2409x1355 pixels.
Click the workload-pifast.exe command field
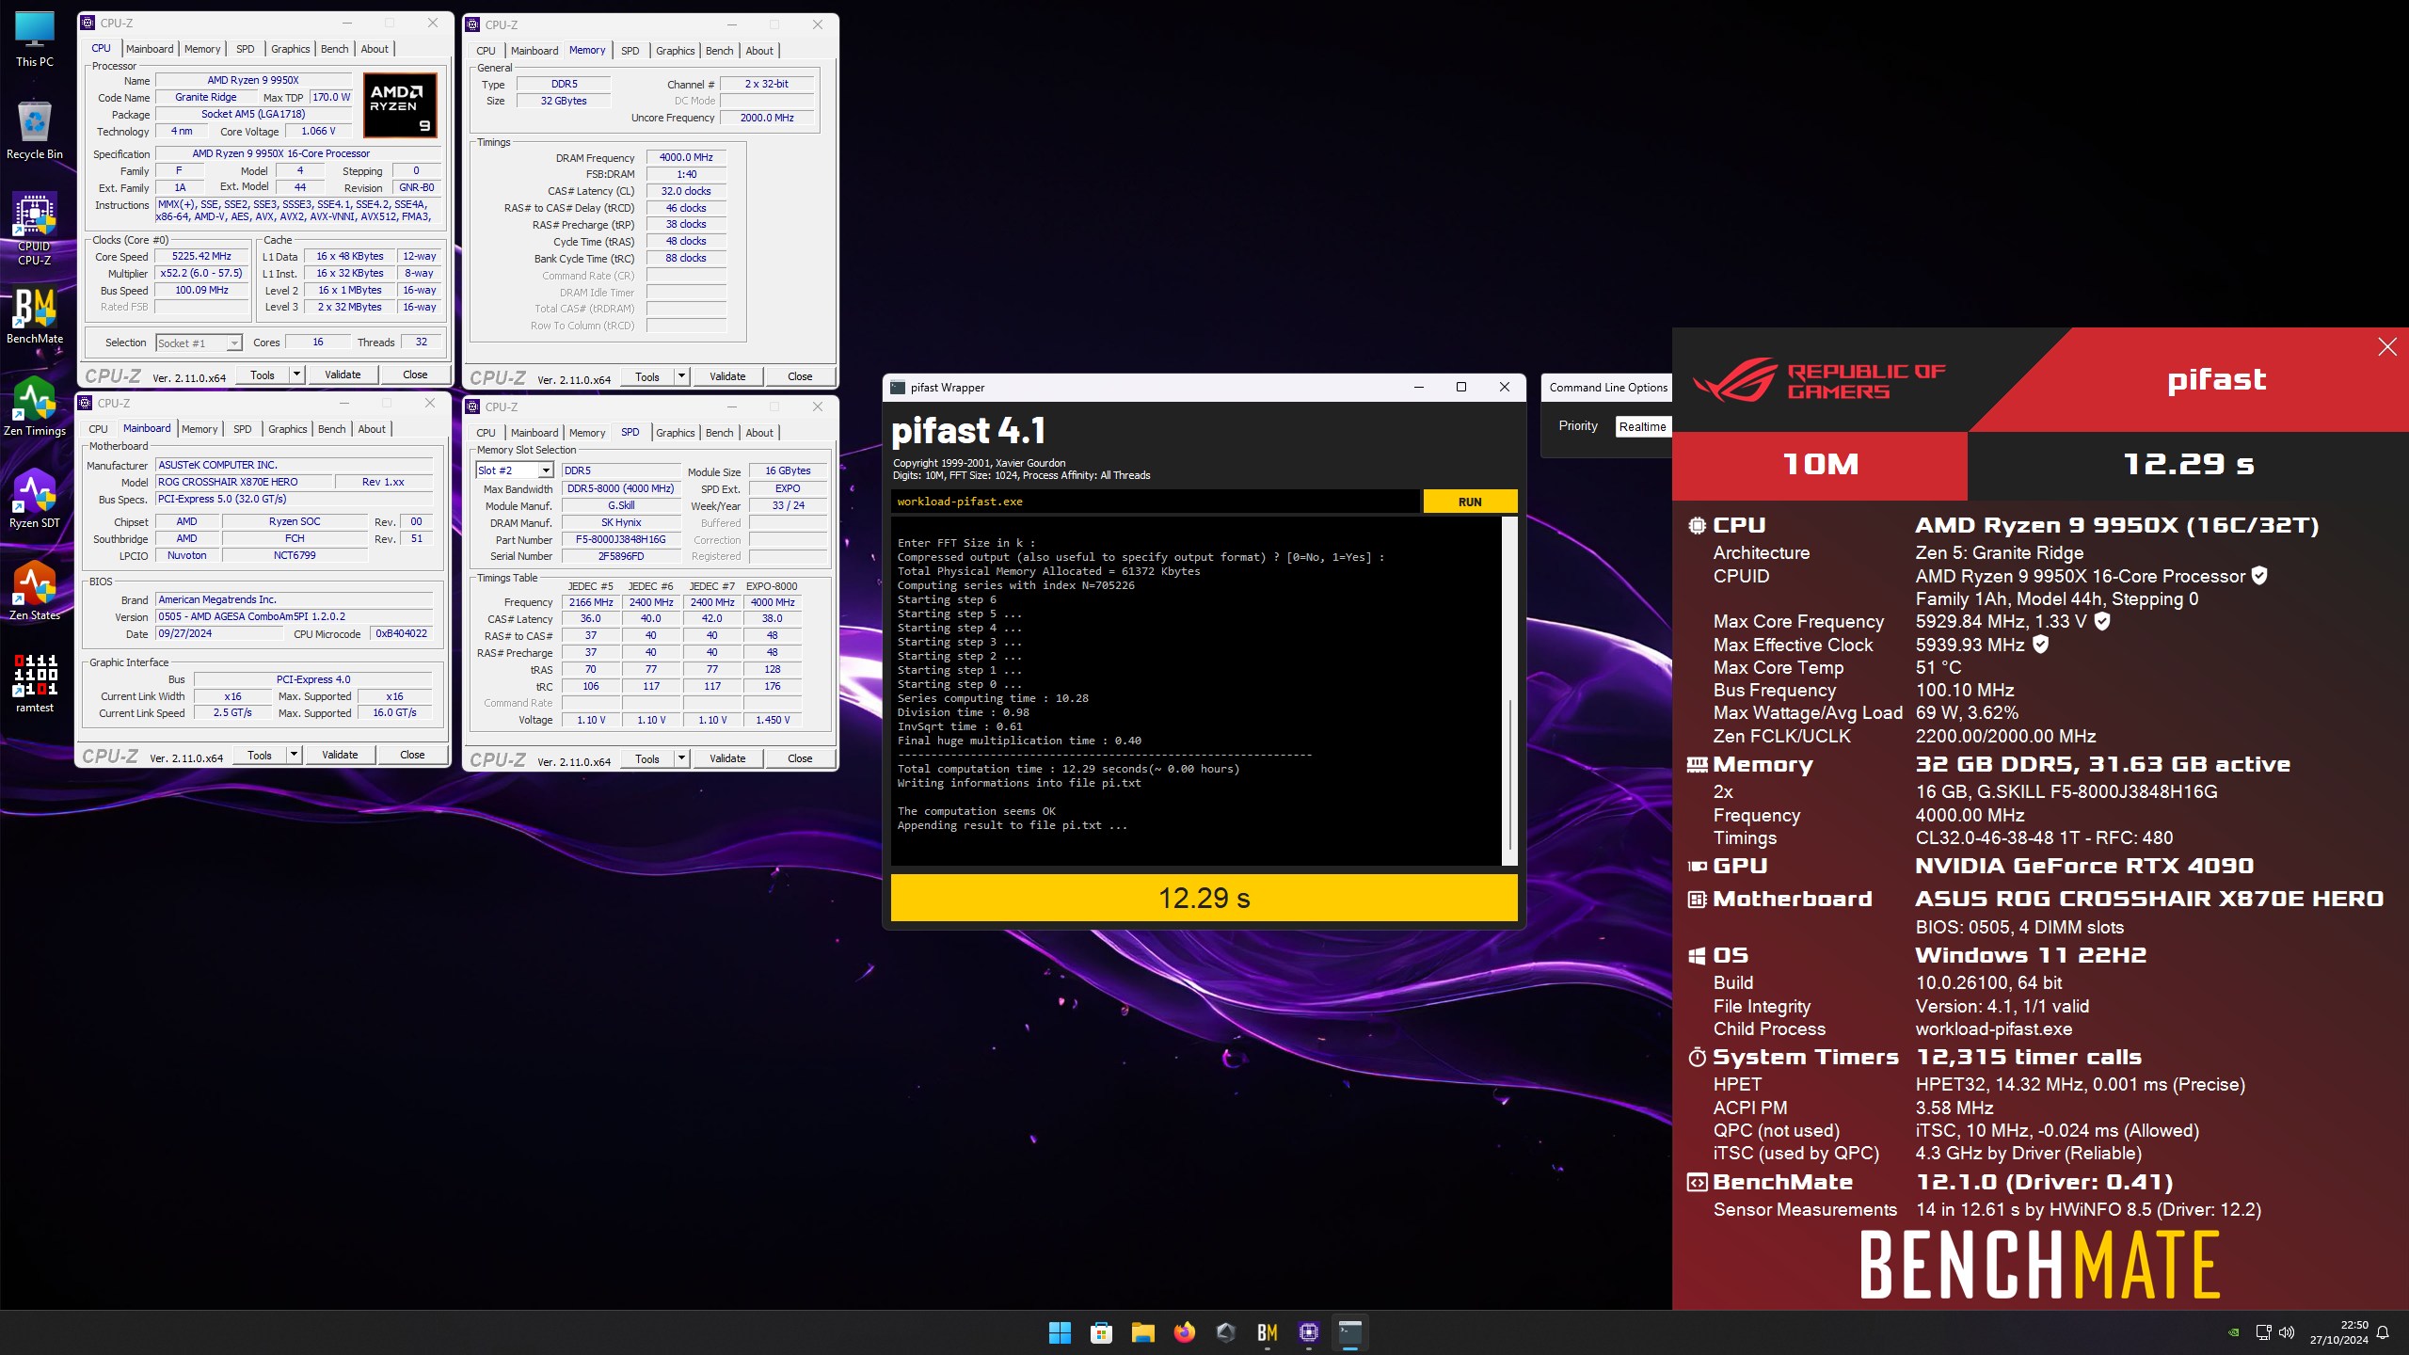[x=1156, y=502]
